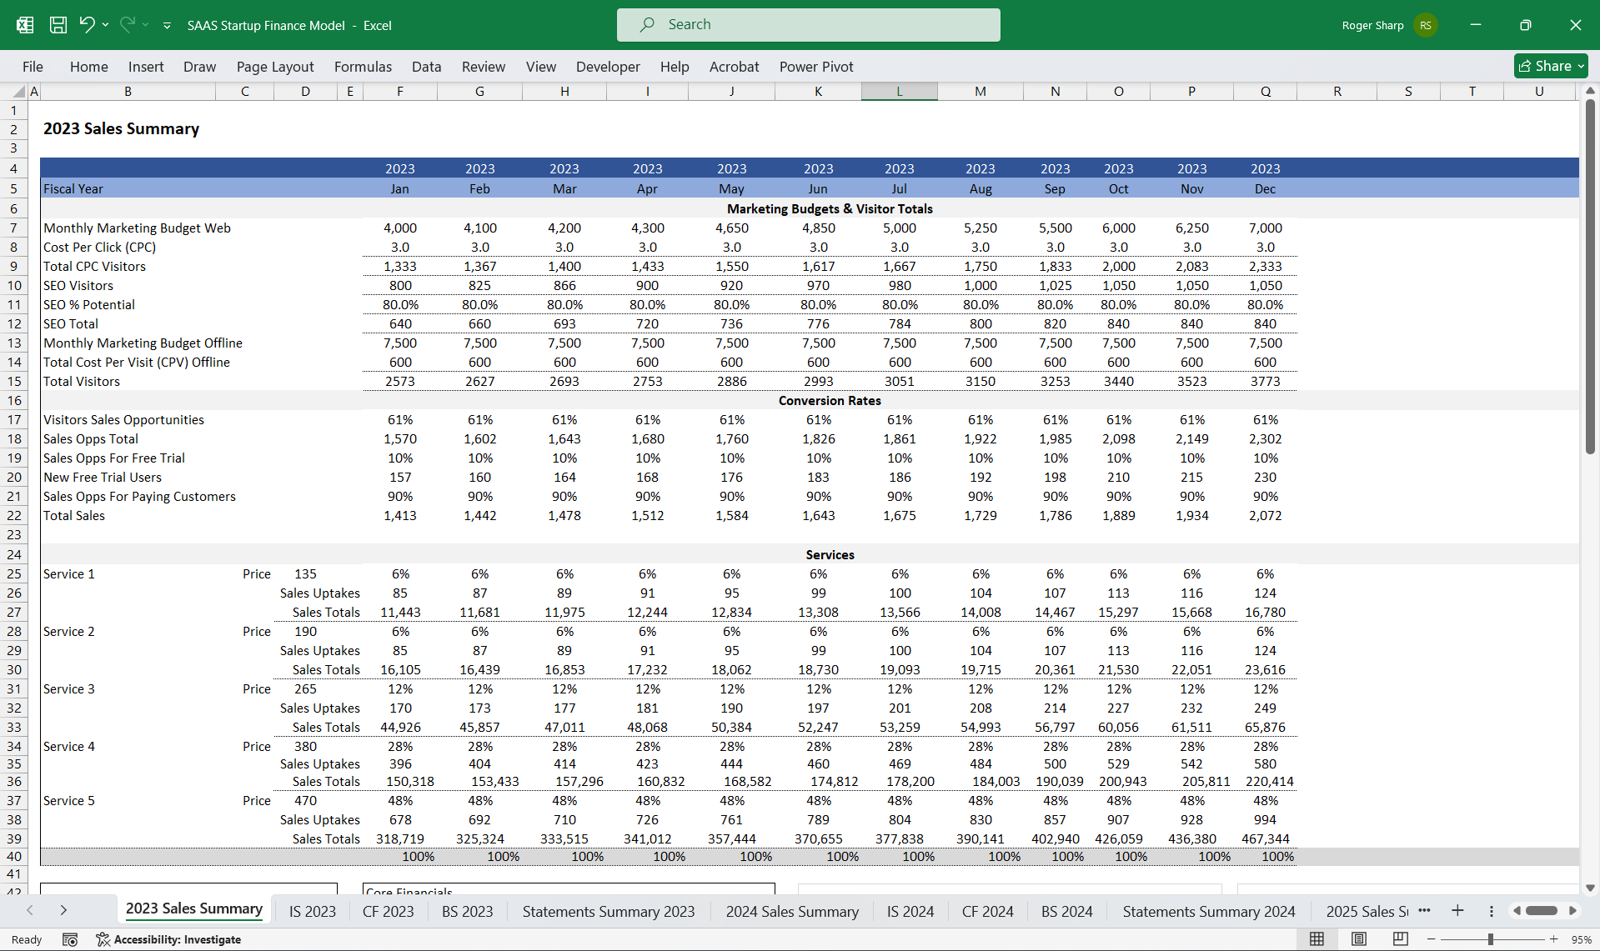Viewport: 1600px width, 951px height.
Task: Open the Redo history dropdown arrow
Action: click(146, 25)
